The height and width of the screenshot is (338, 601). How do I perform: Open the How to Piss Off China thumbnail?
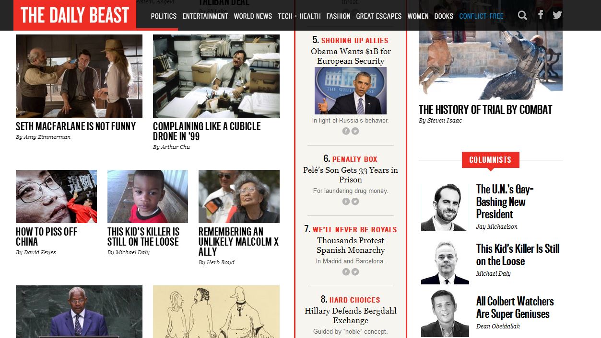56,196
